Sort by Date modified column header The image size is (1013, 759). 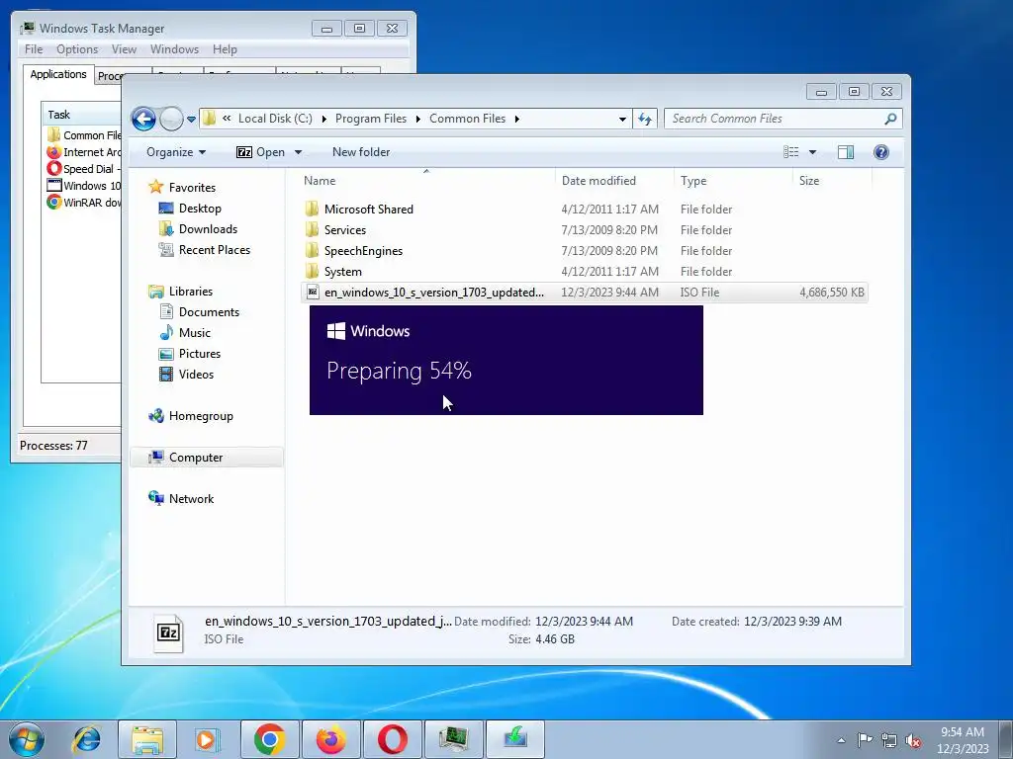point(614,181)
